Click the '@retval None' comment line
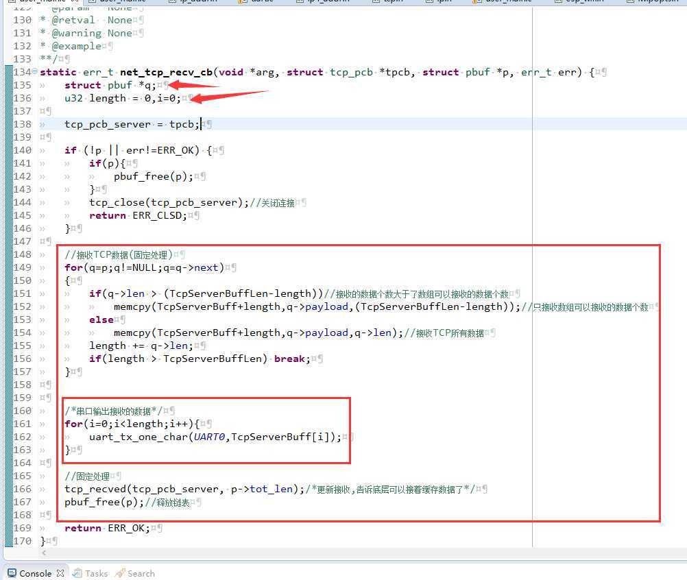The image size is (687, 580). point(86,20)
